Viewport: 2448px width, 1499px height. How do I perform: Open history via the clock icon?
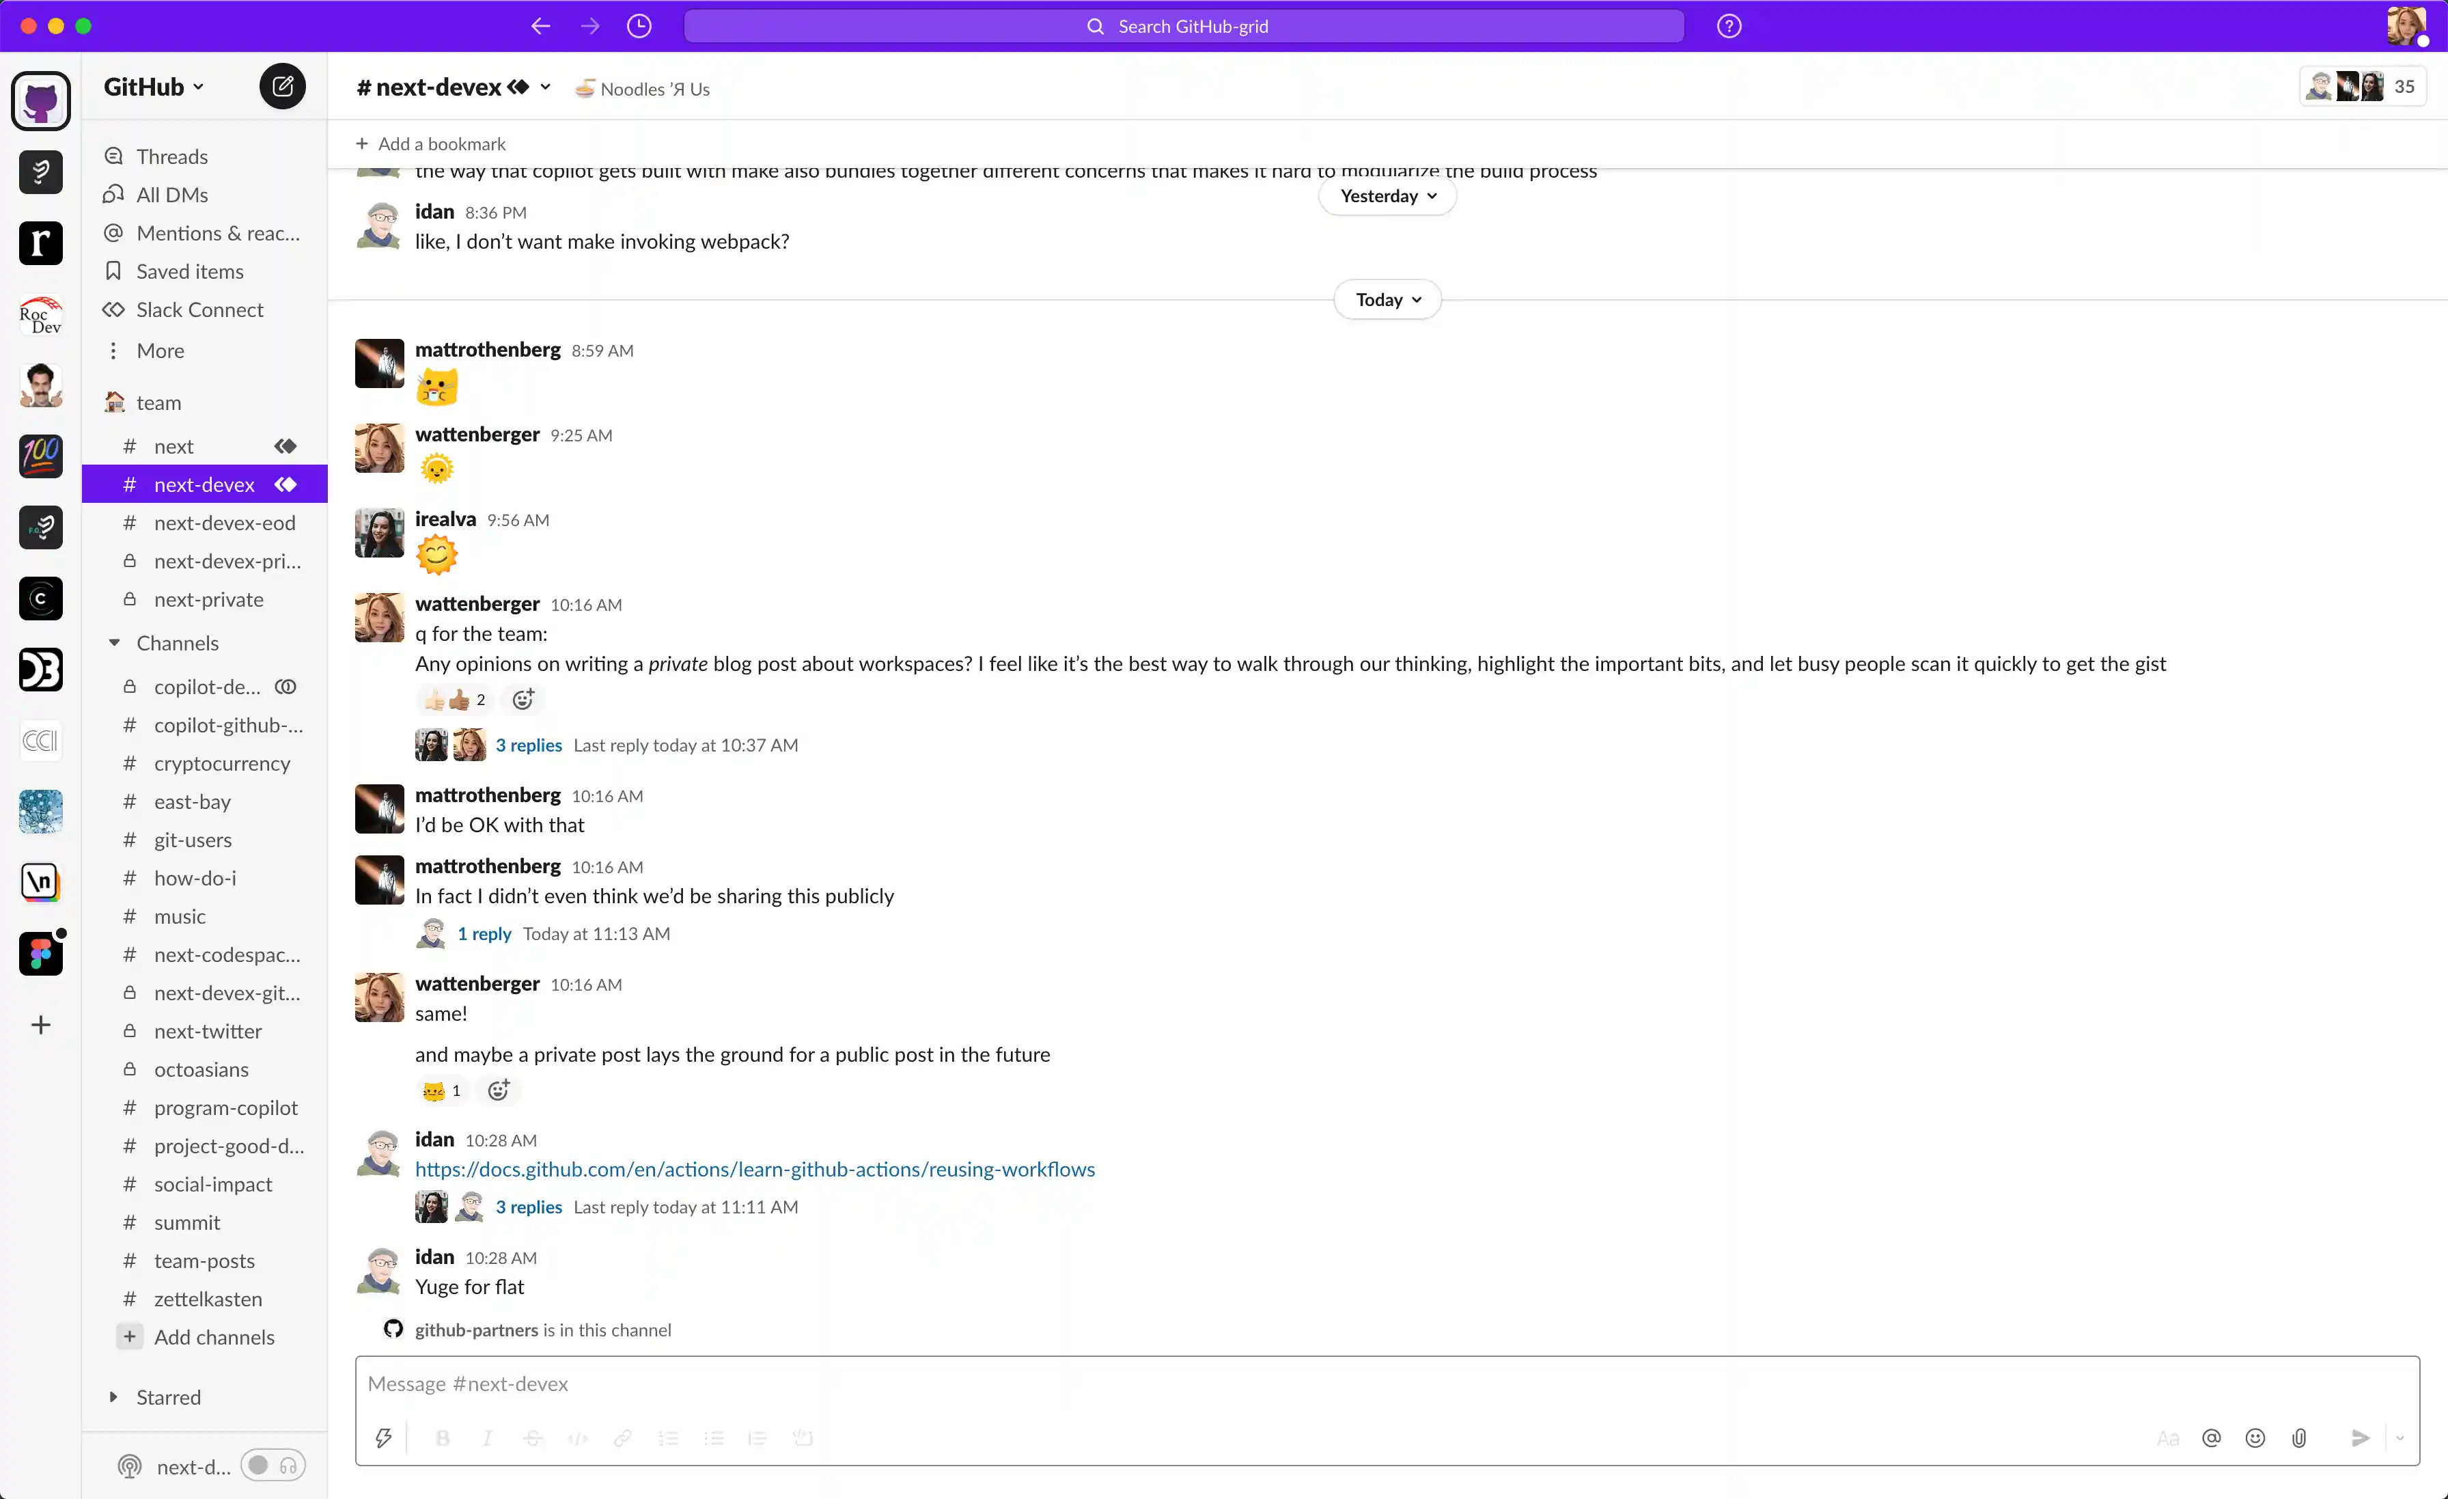pyautogui.click(x=639, y=26)
